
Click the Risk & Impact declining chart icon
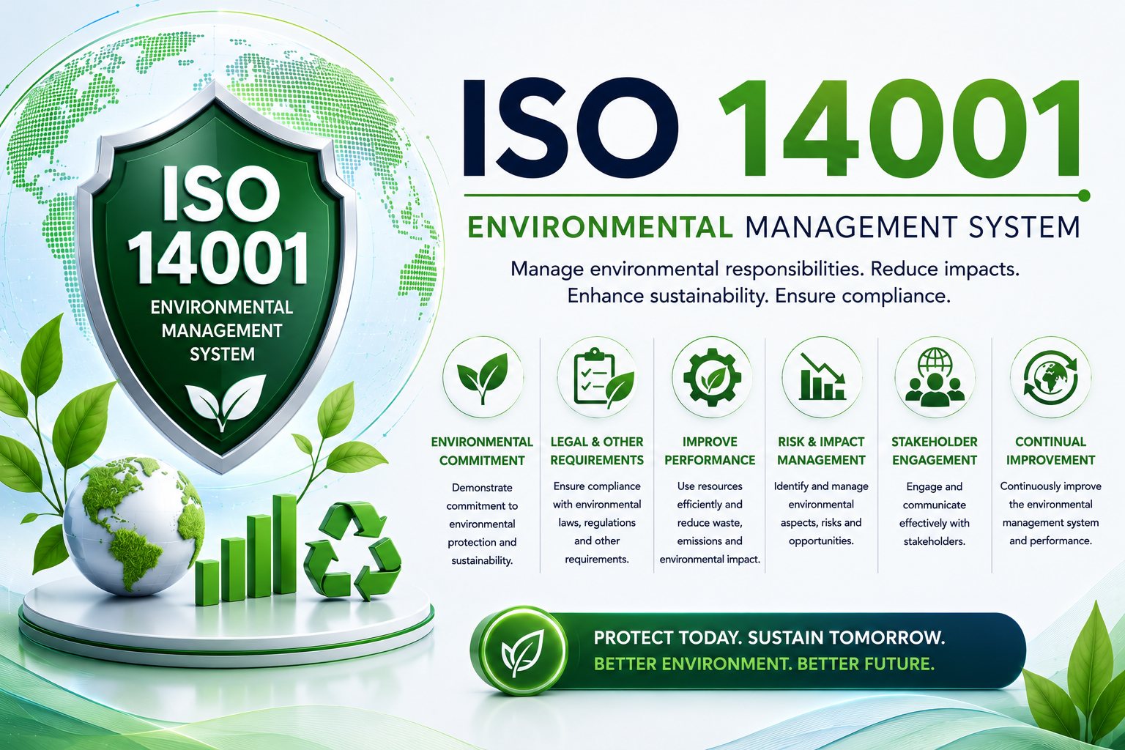[822, 376]
